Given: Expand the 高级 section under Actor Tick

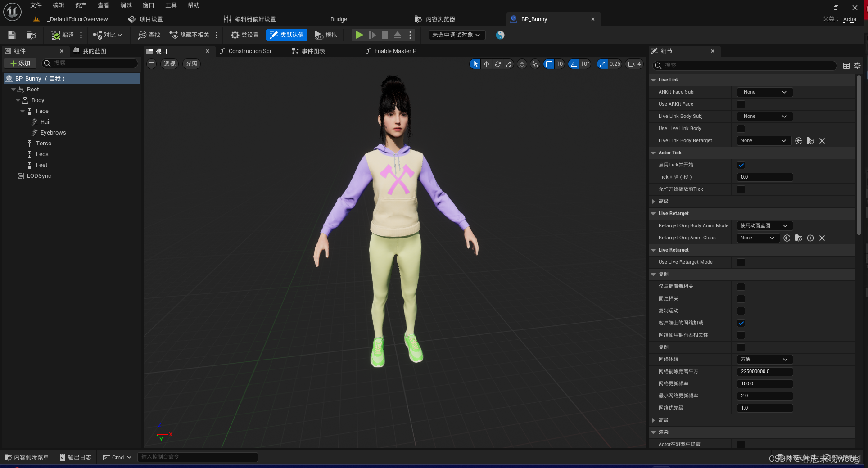Looking at the screenshot, I should [653, 202].
